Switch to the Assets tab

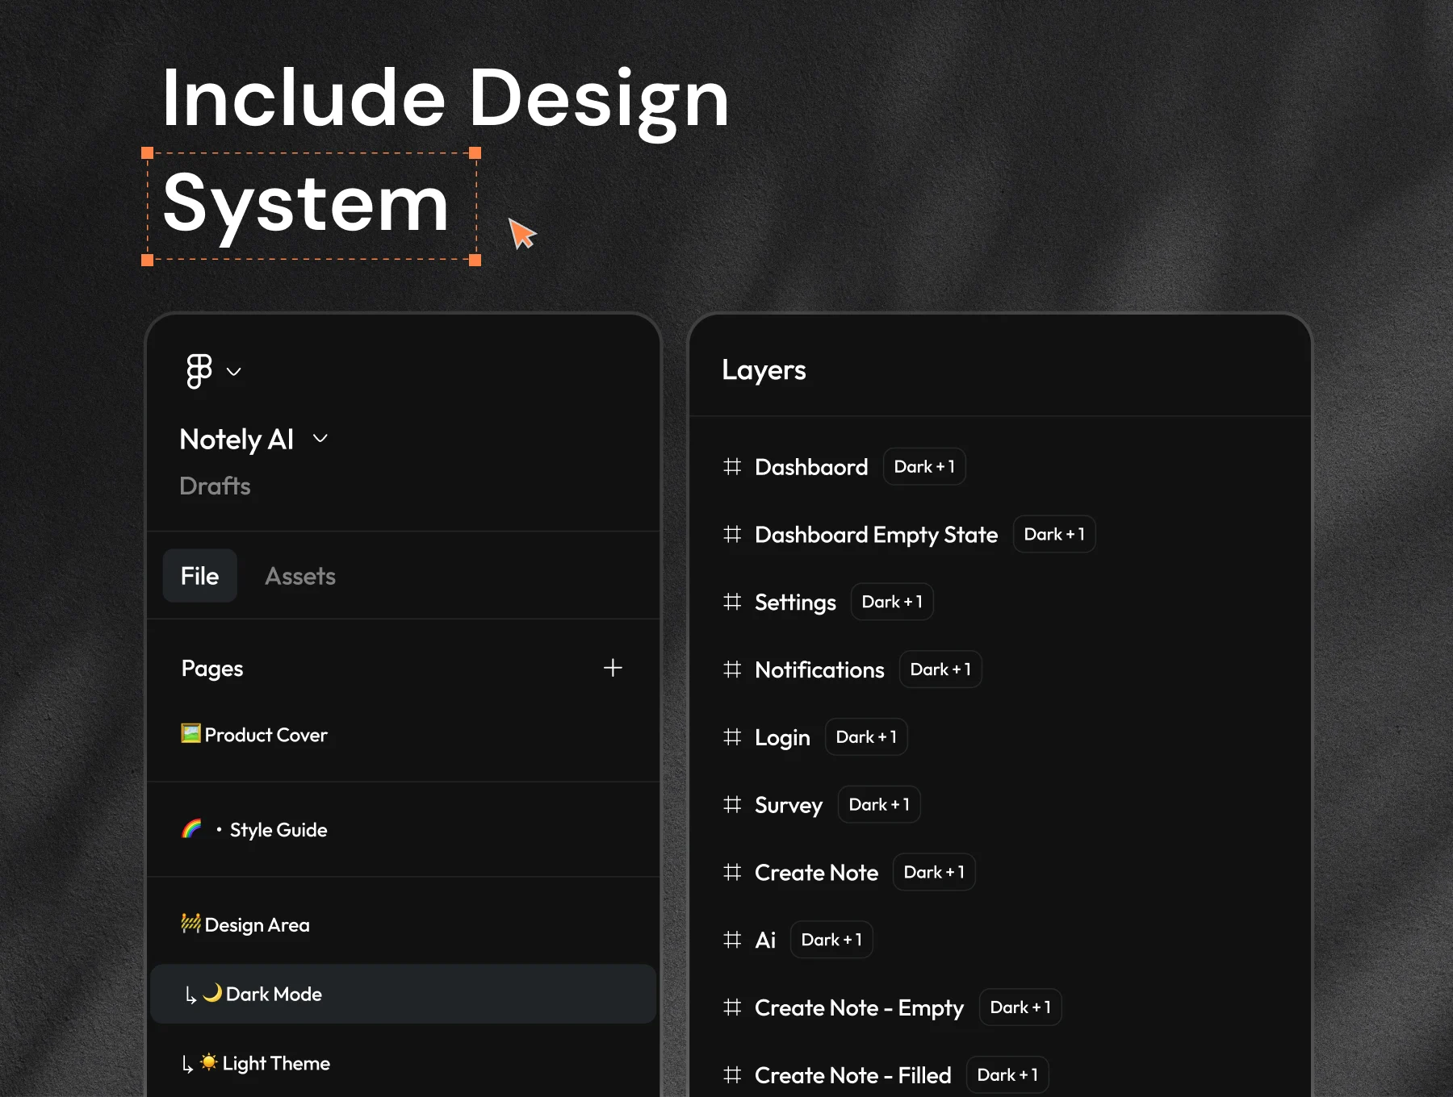300,576
